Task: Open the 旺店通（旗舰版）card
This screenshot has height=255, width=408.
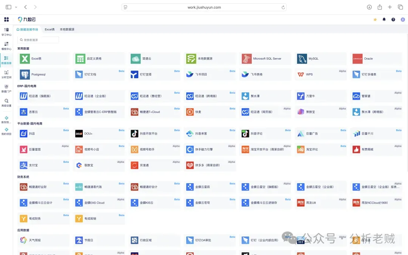Action: 43,96
